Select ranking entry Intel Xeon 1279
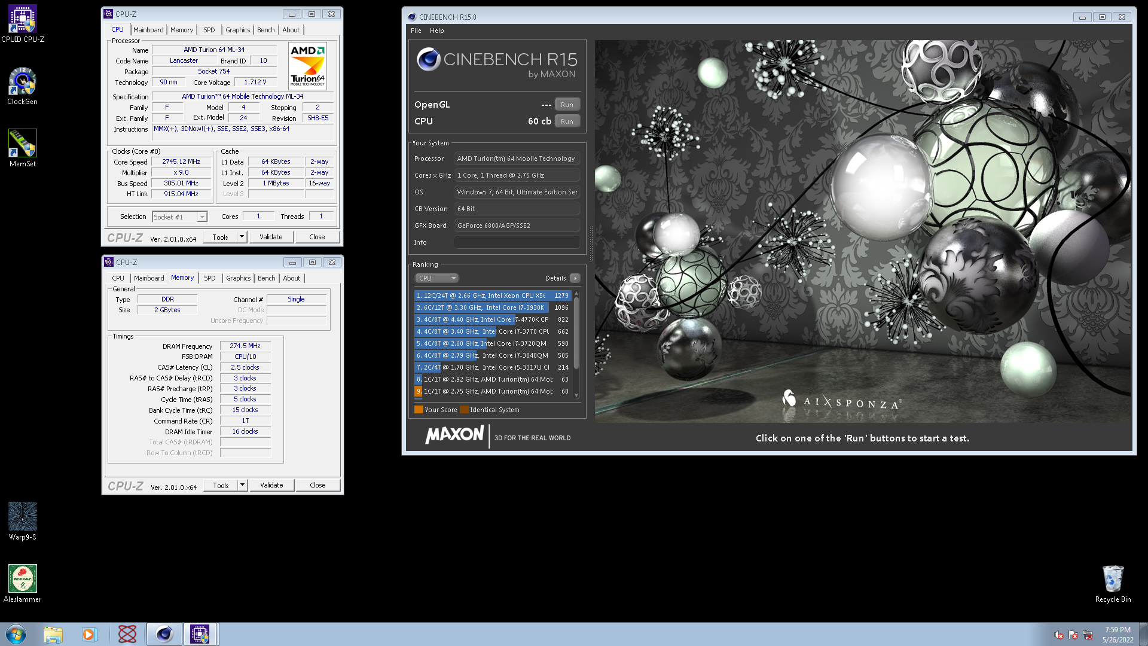1148x646 pixels. pos(493,295)
